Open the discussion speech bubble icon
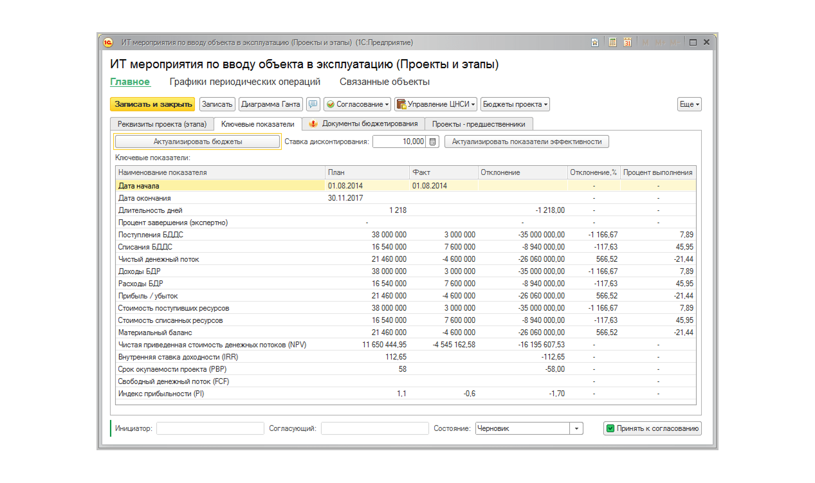815x483 pixels. coord(313,104)
